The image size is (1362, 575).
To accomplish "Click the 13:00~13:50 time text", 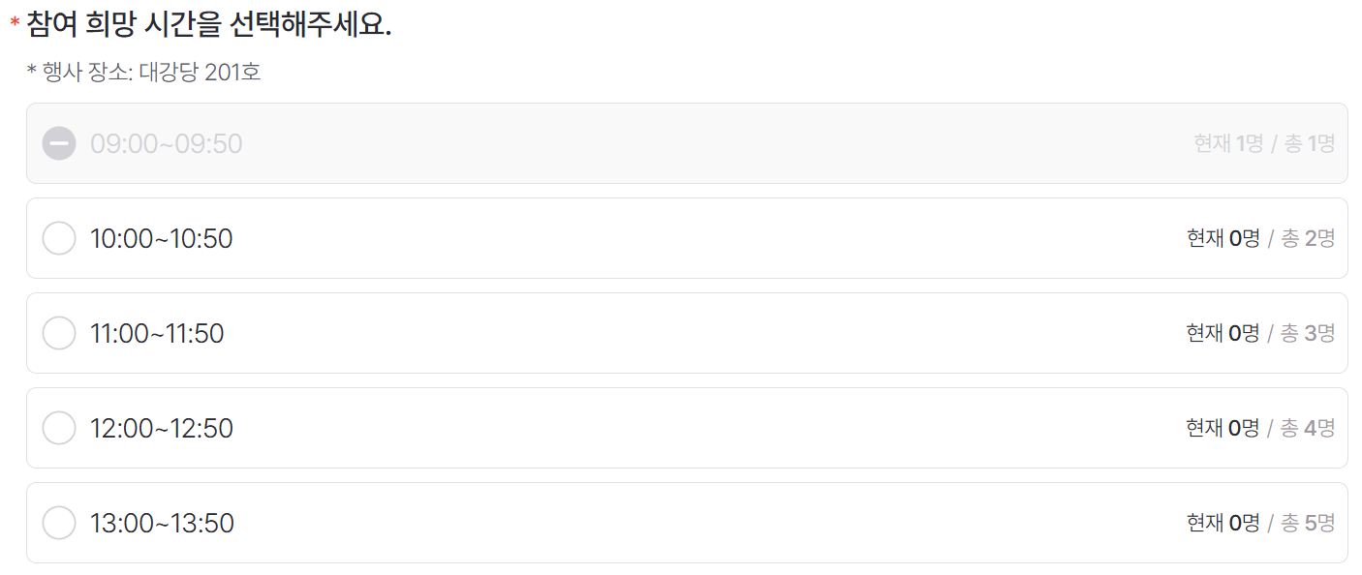I will click(x=162, y=523).
